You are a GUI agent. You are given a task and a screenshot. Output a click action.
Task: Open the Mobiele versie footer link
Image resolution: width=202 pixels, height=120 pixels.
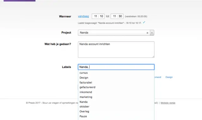point(168,103)
